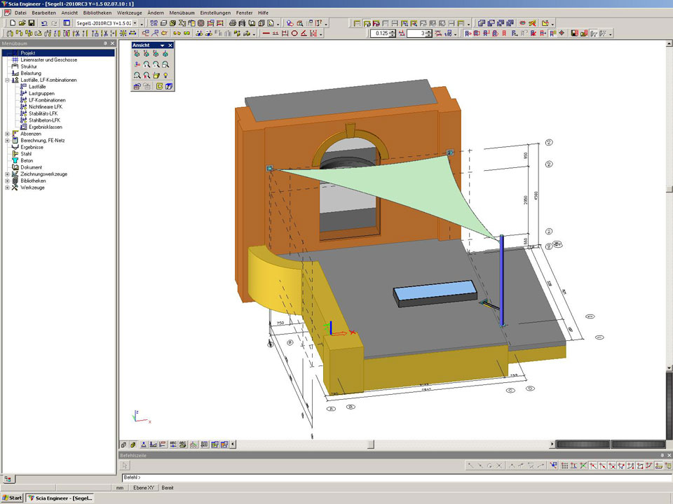Viewport: 673px width, 504px height.
Task: Increase the 0.125 value using stepper
Action: coord(393,31)
